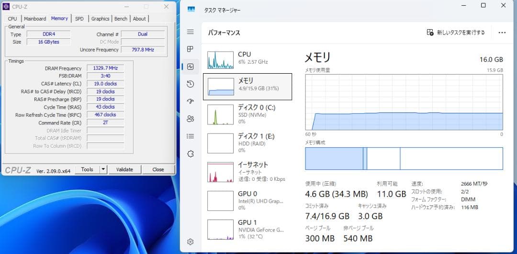The height and width of the screenshot is (254, 517).
Task: Switch to the Bench tab in CPU-Z
Action: pos(121,19)
